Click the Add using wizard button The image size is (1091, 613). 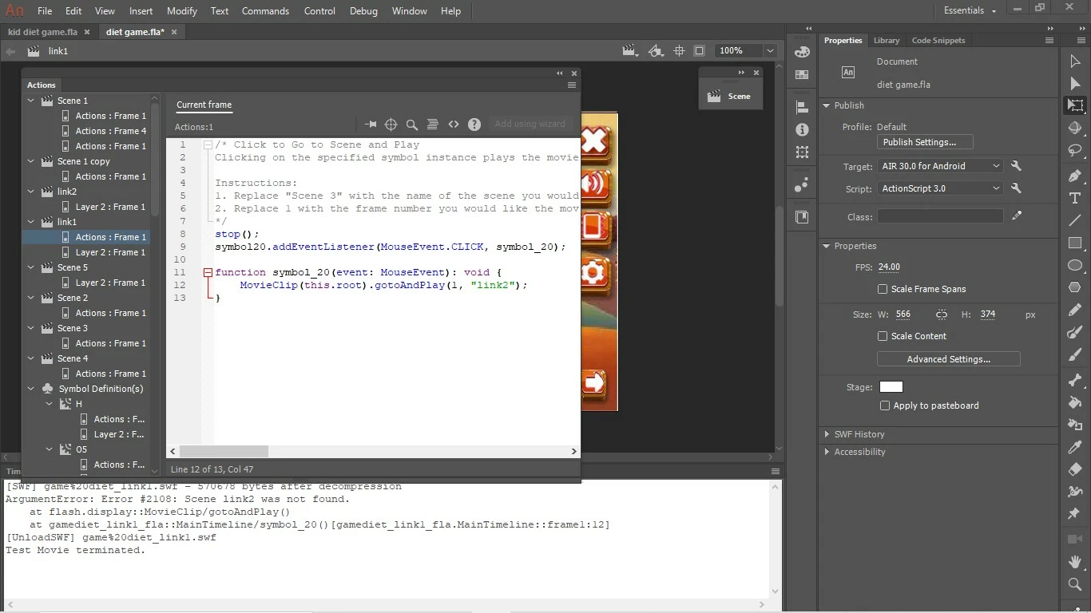click(530, 124)
